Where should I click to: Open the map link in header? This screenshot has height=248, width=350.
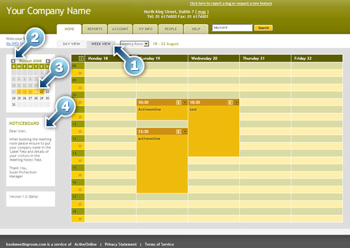(202, 12)
